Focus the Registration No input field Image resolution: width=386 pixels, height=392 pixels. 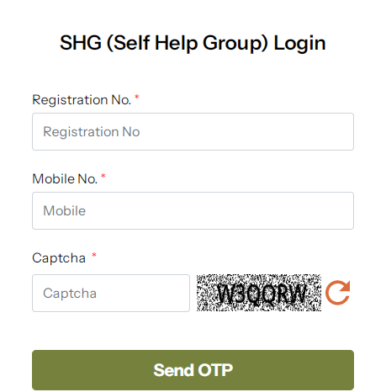coord(193,131)
